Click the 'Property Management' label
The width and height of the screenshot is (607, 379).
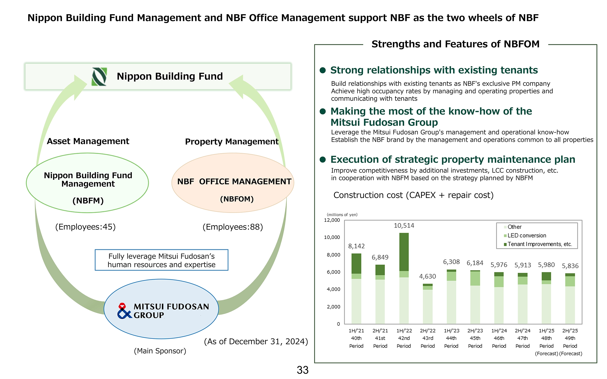(x=232, y=142)
